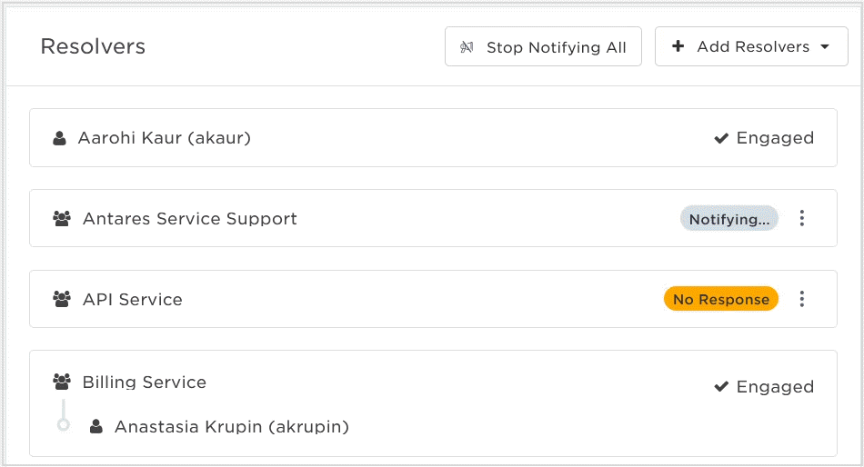Click the muted bell icon in Stop Notifying All
Image resolution: width=864 pixels, height=467 pixels.
point(467,47)
